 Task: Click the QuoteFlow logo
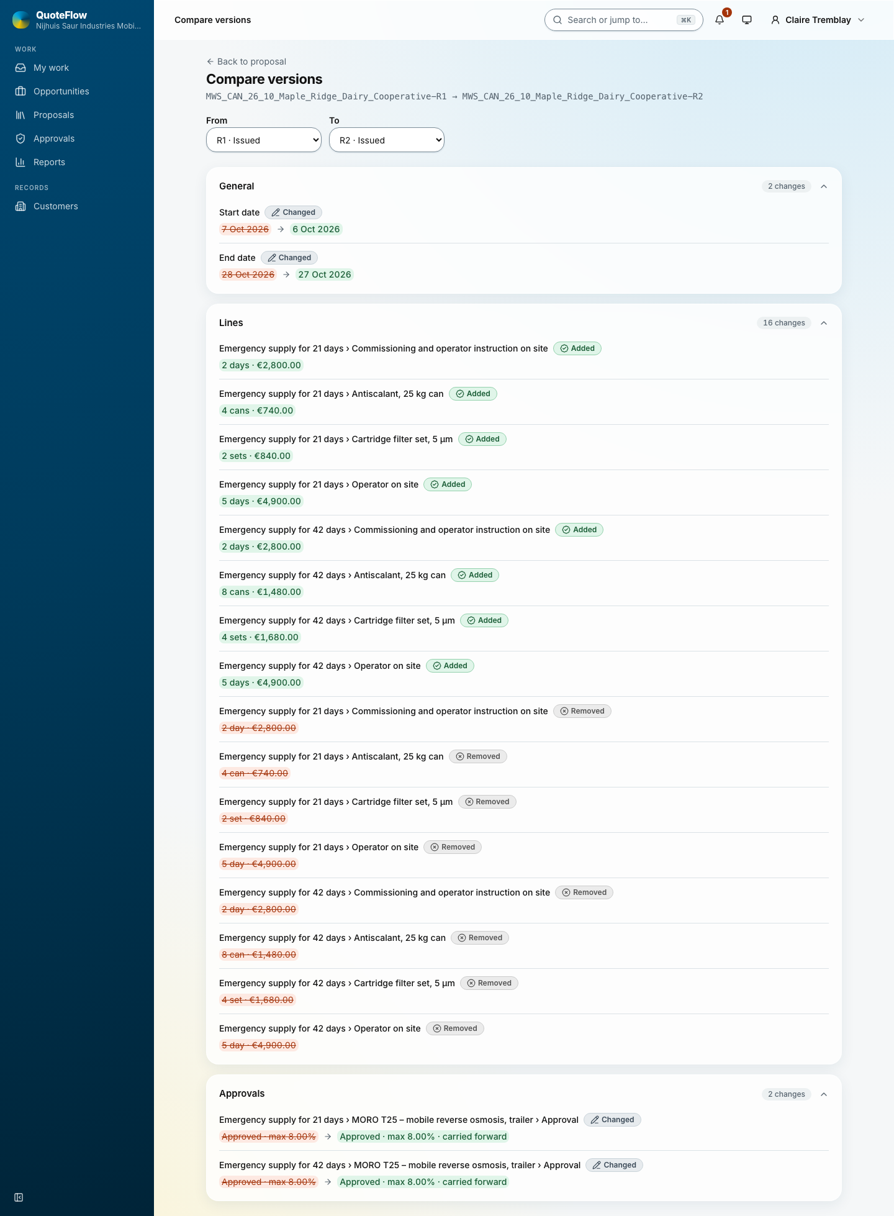(21, 20)
